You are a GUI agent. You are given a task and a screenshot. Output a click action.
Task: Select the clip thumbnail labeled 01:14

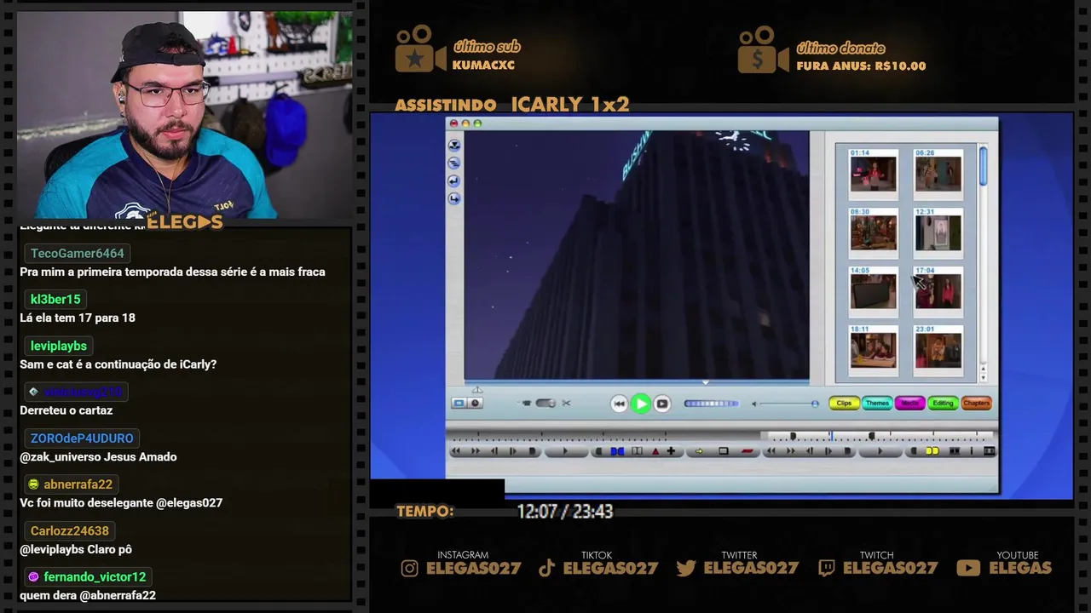873,174
